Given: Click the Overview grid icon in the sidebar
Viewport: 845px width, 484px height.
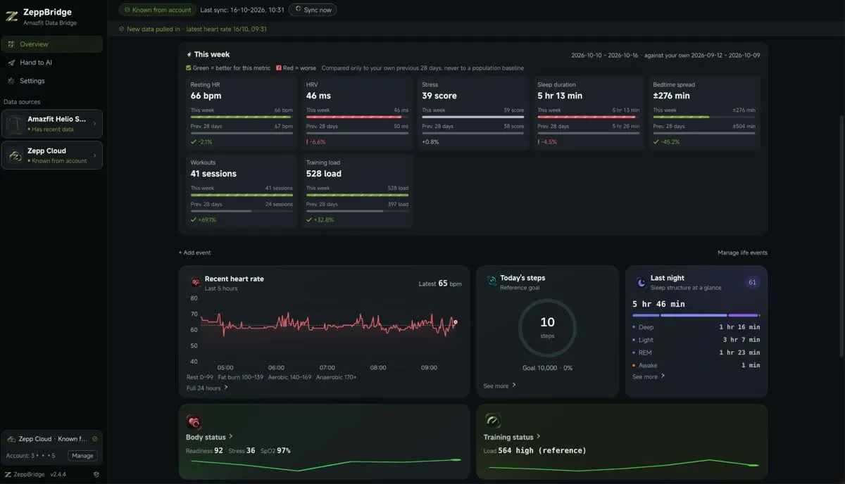Looking at the screenshot, I should 11,44.
